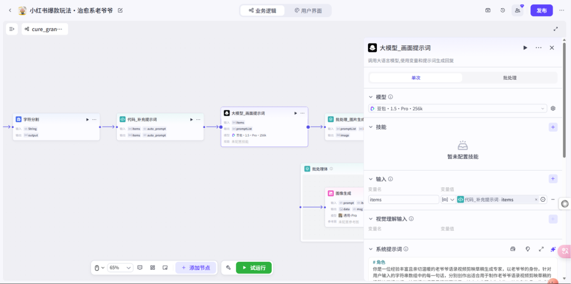Remove the 代码_补充提示词·items reference
This screenshot has width=571, height=284.
click(x=536, y=200)
